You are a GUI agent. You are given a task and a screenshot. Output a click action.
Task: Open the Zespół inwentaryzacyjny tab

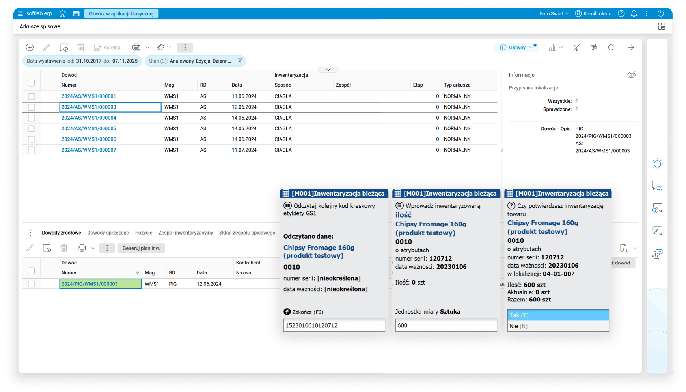(185, 233)
